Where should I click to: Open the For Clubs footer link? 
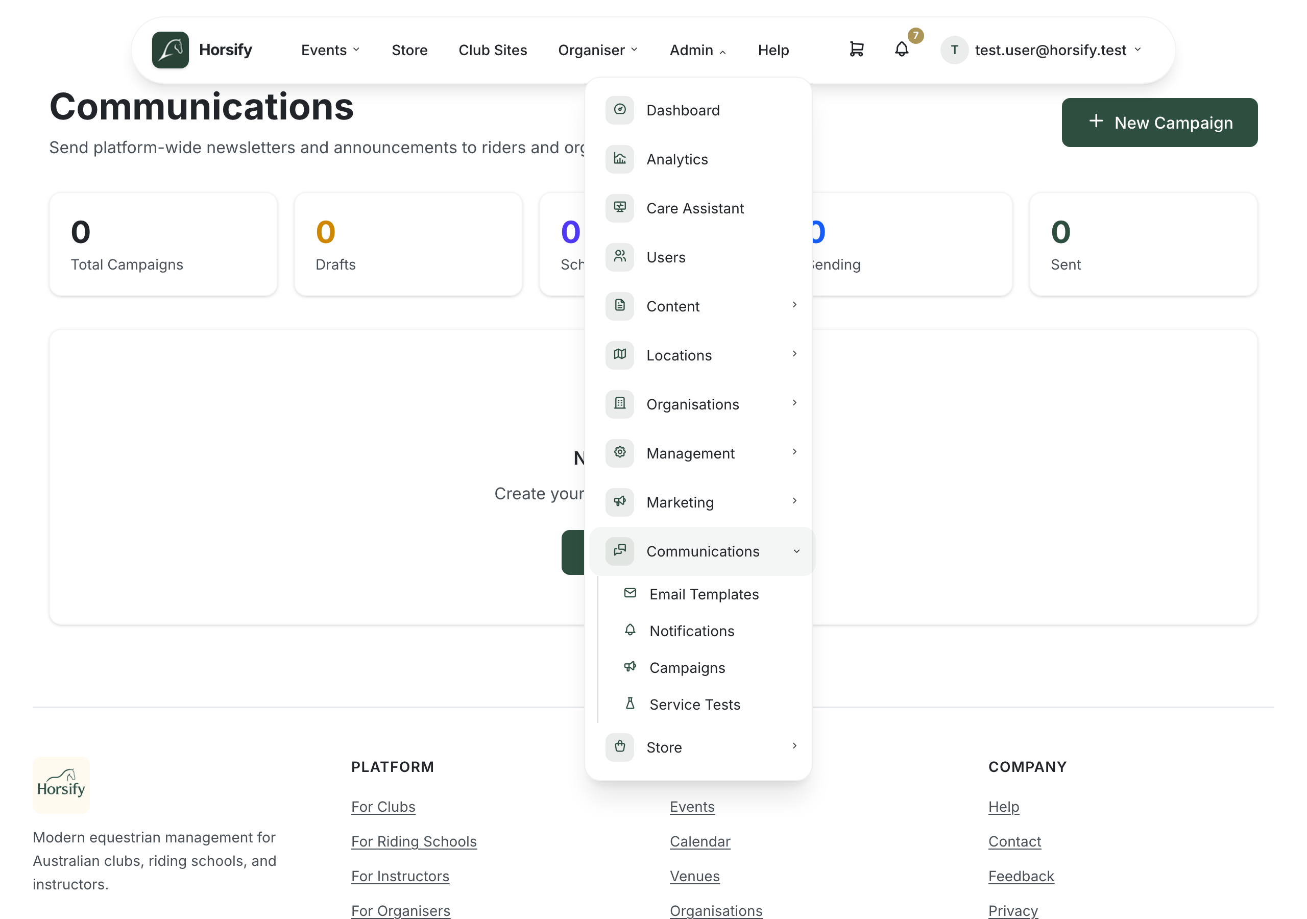pos(383,806)
